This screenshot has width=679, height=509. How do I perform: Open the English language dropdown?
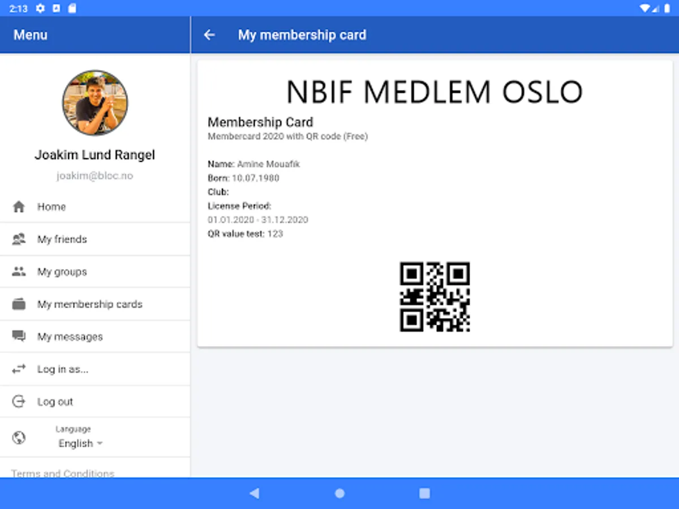click(x=81, y=443)
